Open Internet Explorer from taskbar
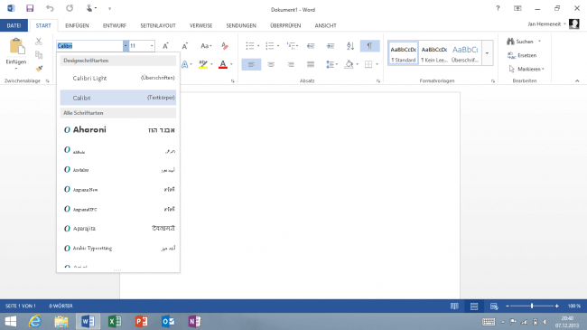The height and width of the screenshot is (330, 587). [x=35, y=321]
